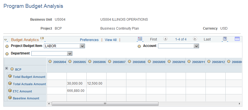248x110 pixels.
Task: Click the 2005M05 column dimension icon
Action: pos(70,61)
